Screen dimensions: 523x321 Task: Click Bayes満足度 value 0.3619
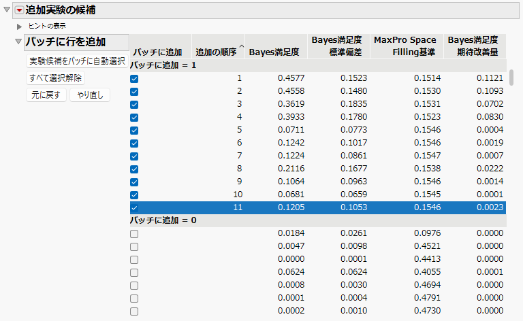click(291, 104)
